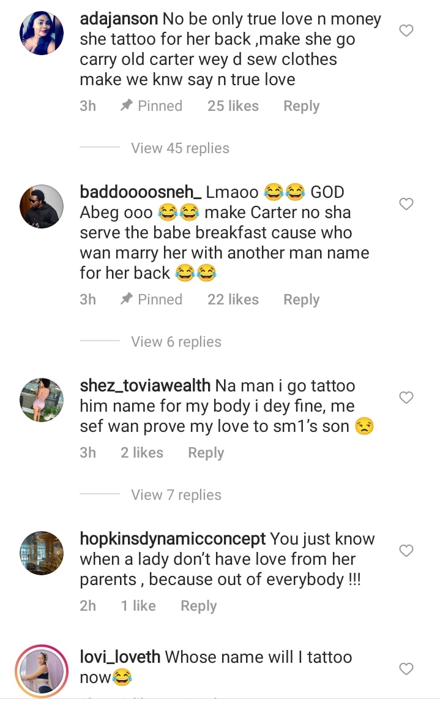Image resolution: width=440 pixels, height=710 pixels.
Task: Tap the heart on baddoooosneh_'s comment
Action: coord(406,204)
